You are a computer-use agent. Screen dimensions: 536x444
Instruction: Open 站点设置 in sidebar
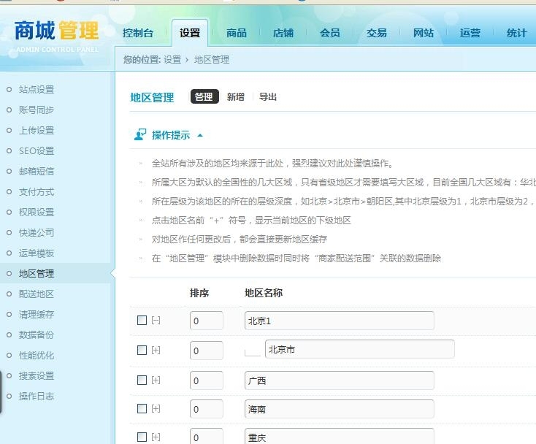[37, 90]
